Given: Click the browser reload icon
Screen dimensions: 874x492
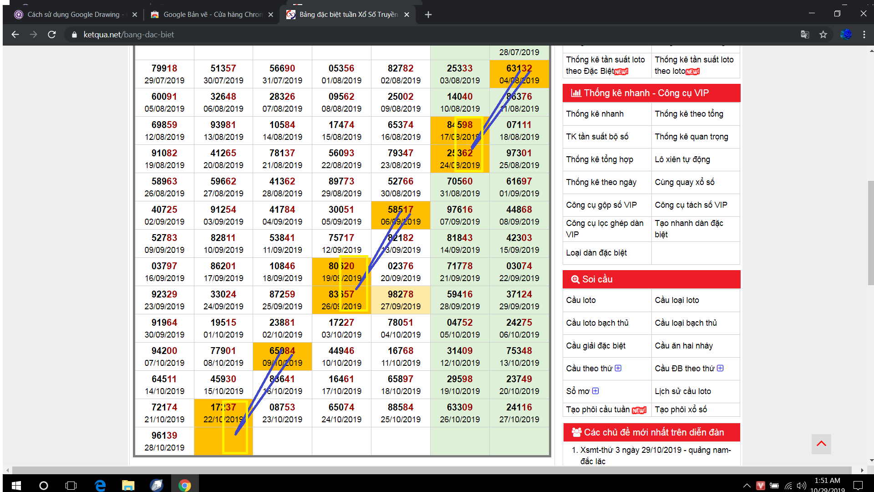Looking at the screenshot, I should tap(52, 35).
